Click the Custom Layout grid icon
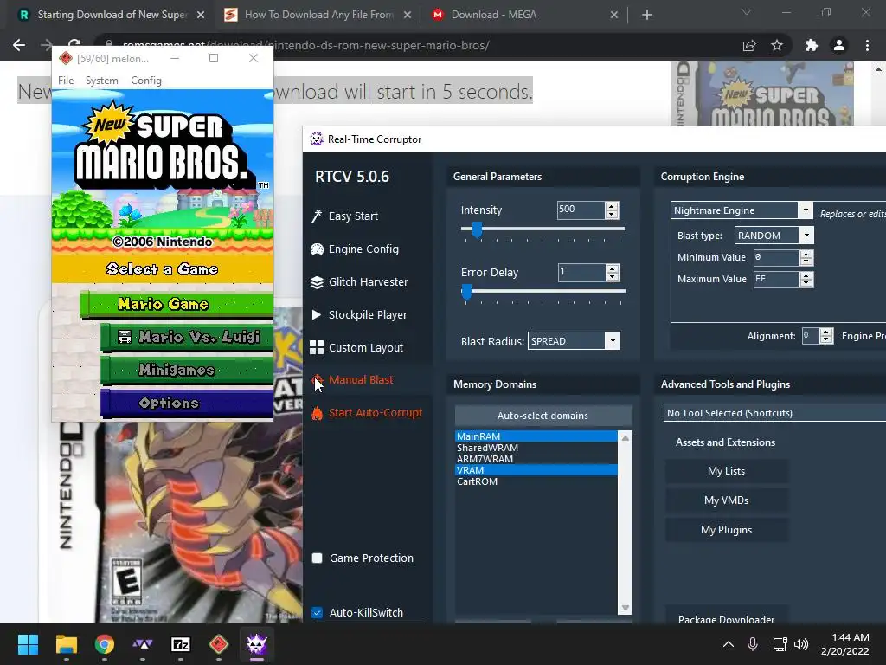 317,348
